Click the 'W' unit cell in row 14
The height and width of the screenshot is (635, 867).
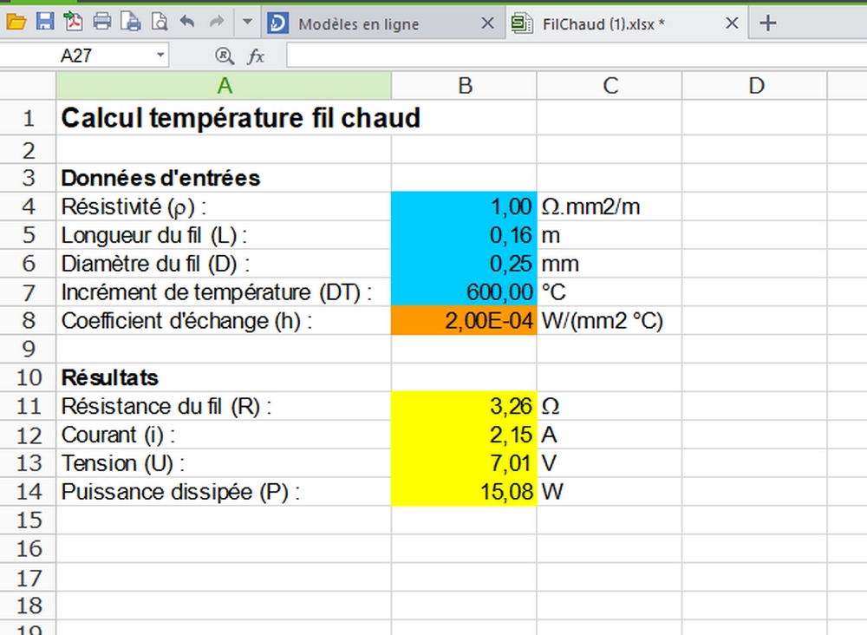tap(610, 492)
